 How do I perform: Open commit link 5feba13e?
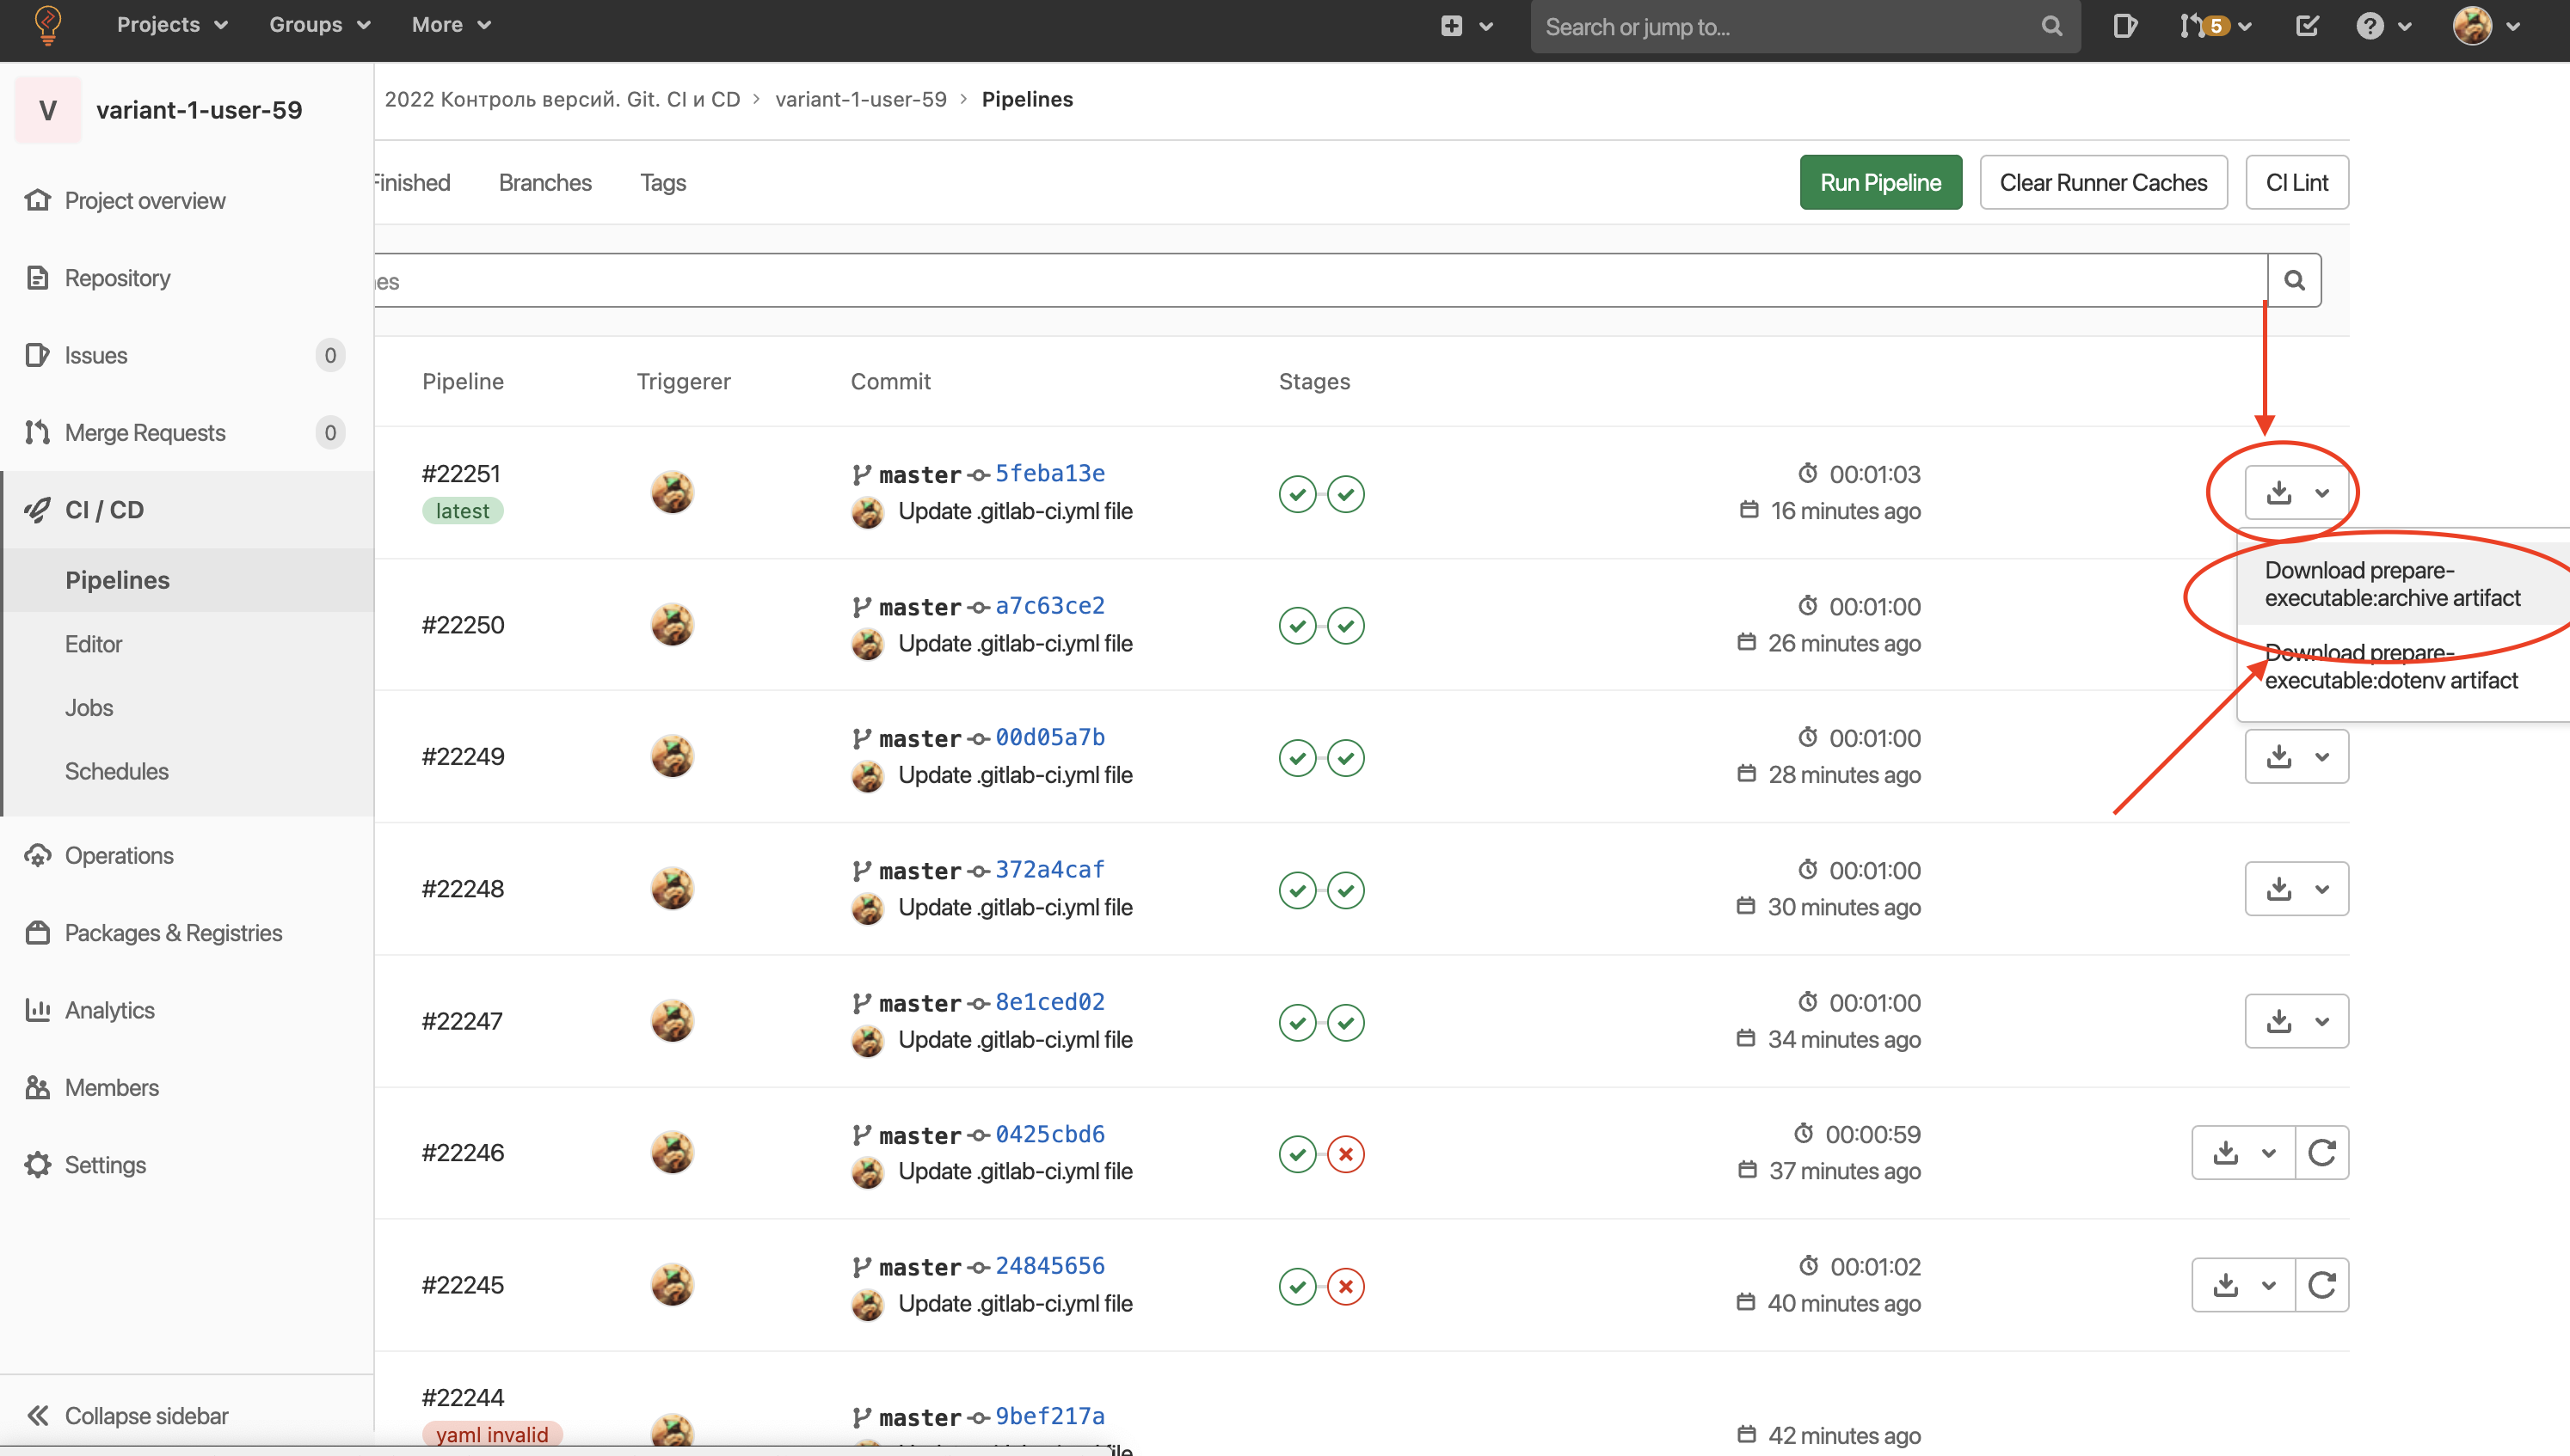(1049, 473)
